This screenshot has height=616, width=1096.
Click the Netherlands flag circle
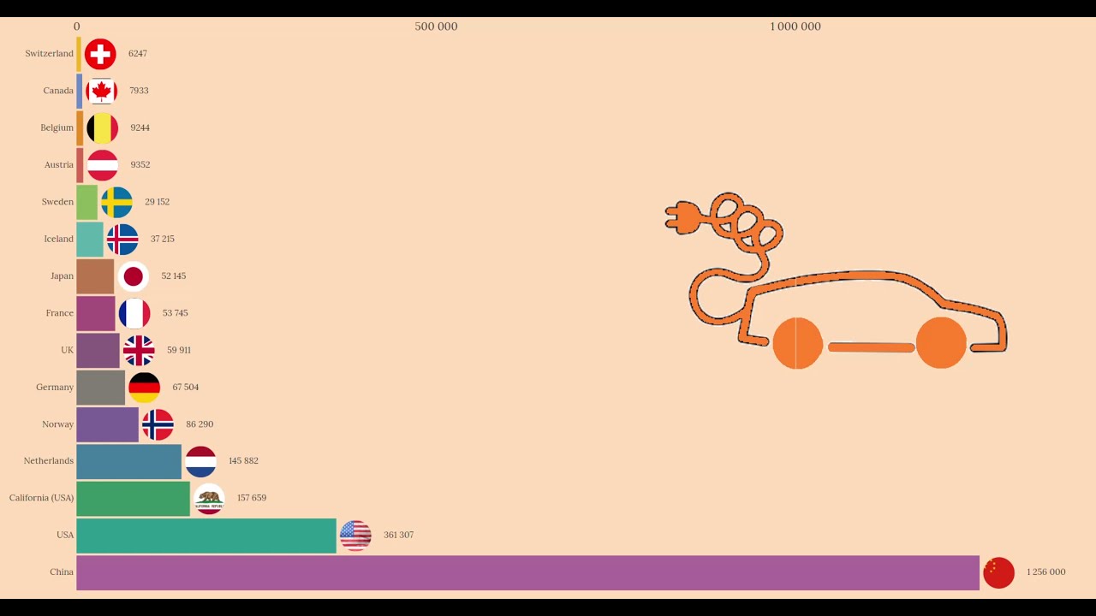[200, 461]
